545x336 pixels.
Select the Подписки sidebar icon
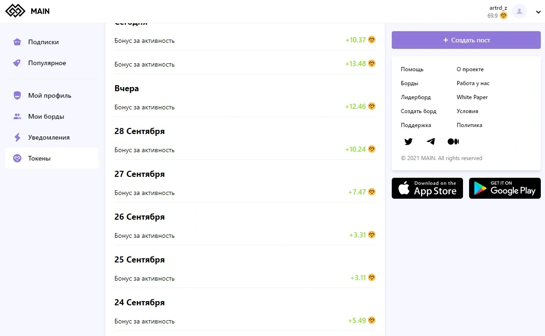(x=17, y=42)
